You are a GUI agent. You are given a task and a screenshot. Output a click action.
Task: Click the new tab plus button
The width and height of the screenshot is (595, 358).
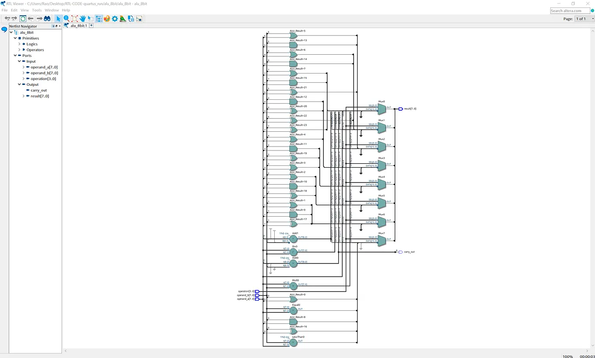91,25
